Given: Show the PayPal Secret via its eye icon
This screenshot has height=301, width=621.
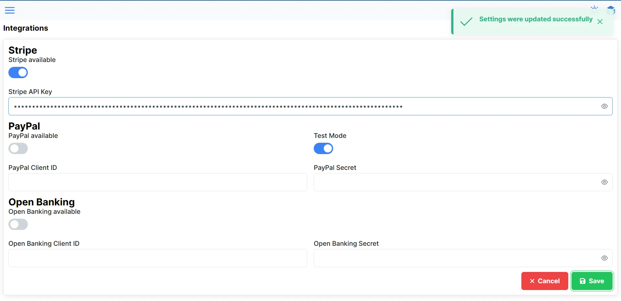Looking at the screenshot, I should (605, 182).
